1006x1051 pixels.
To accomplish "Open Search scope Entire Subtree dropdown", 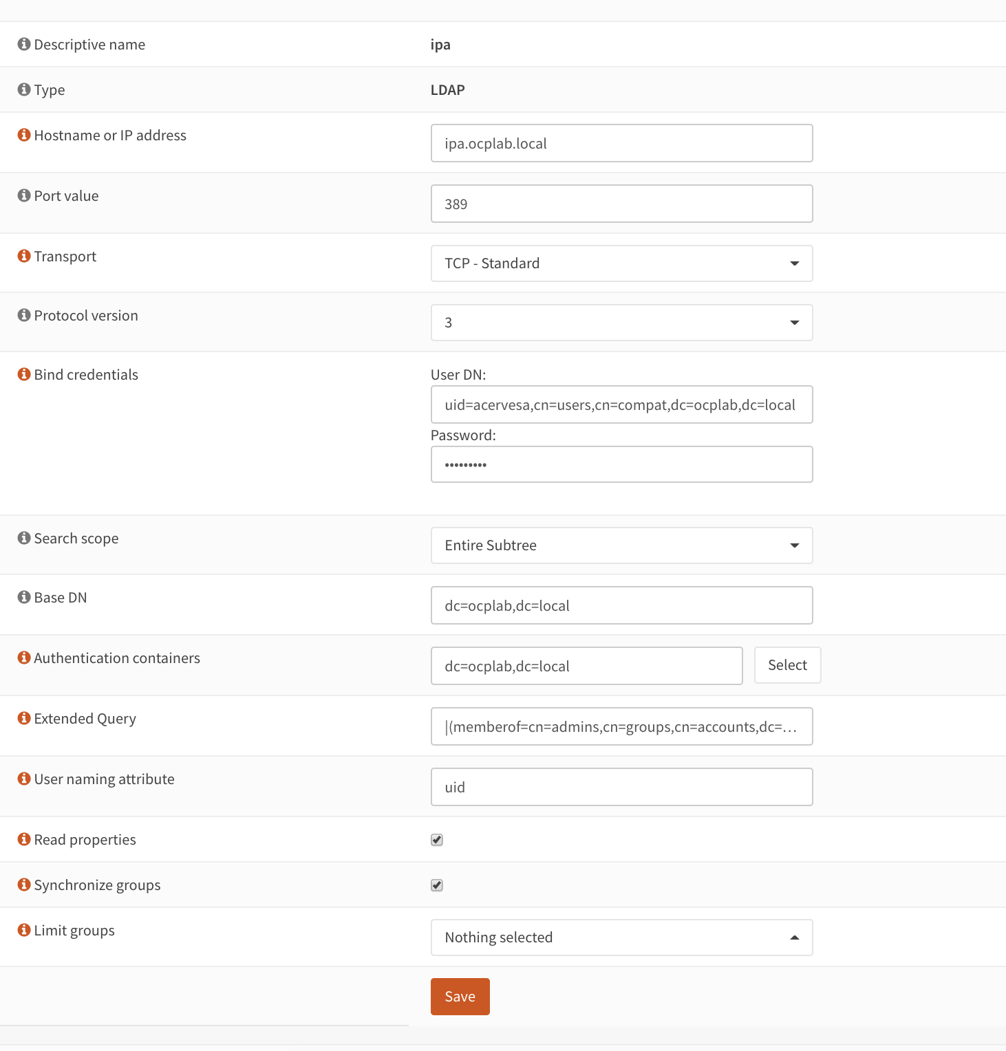I will coord(622,545).
